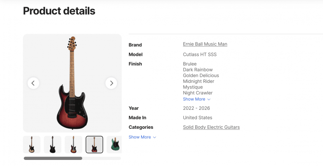Click the Night Crawler finish name
This screenshot has width=323, height=166.
(198, 93)
